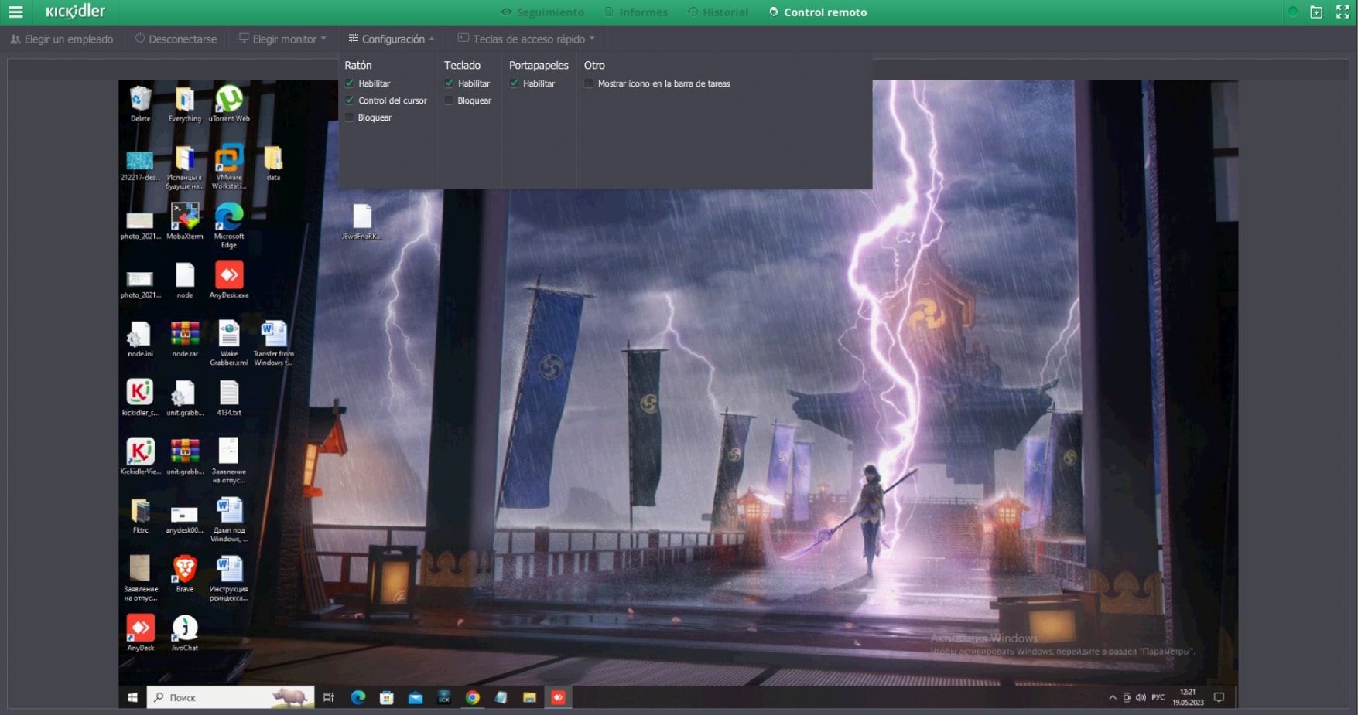Screen dimensions: 1358x715
Task: Select the JewdFnaRK... file on desktop
Action: coord(361,222)
